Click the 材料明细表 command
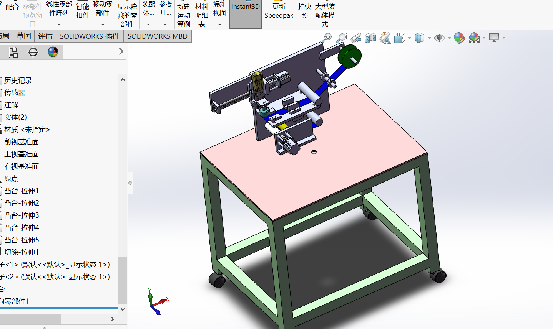The height and width of the screenshot is (329, 553). [202, 15]
